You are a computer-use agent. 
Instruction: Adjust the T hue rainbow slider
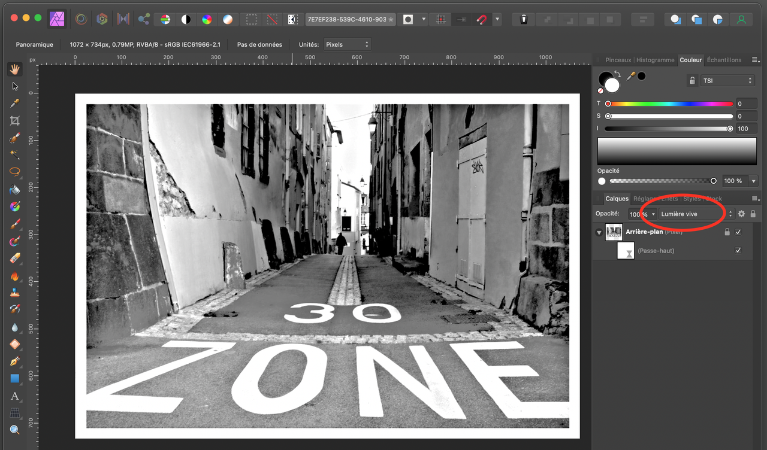click(x=669, y=104)
